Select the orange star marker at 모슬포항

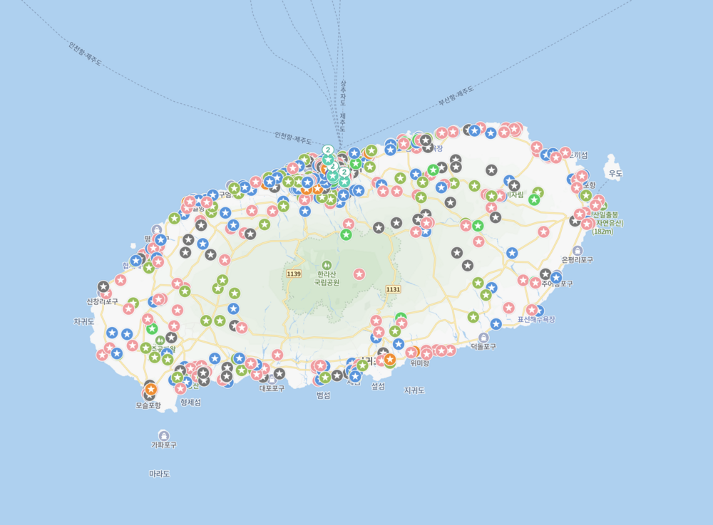[150, 390]
